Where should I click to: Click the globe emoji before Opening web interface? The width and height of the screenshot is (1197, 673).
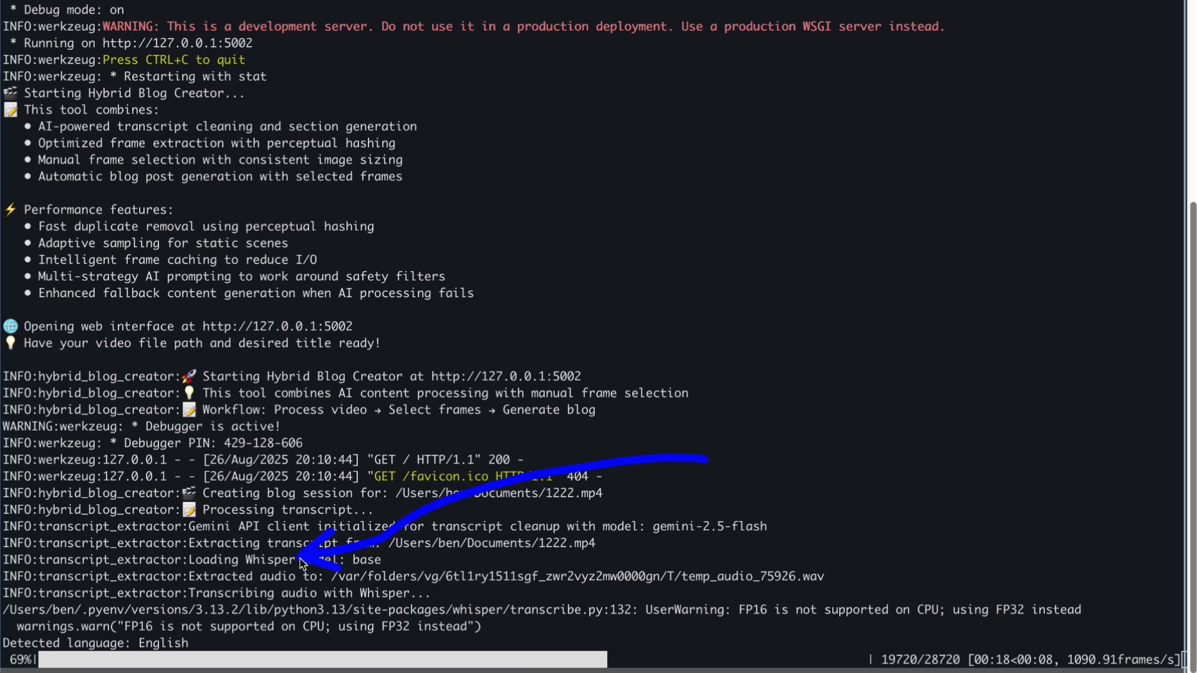tap(11, 327)
